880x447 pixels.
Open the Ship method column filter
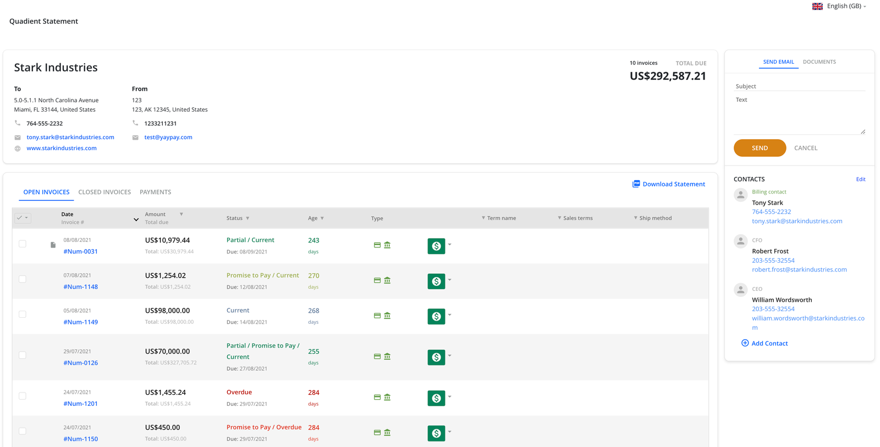[635, 218]
